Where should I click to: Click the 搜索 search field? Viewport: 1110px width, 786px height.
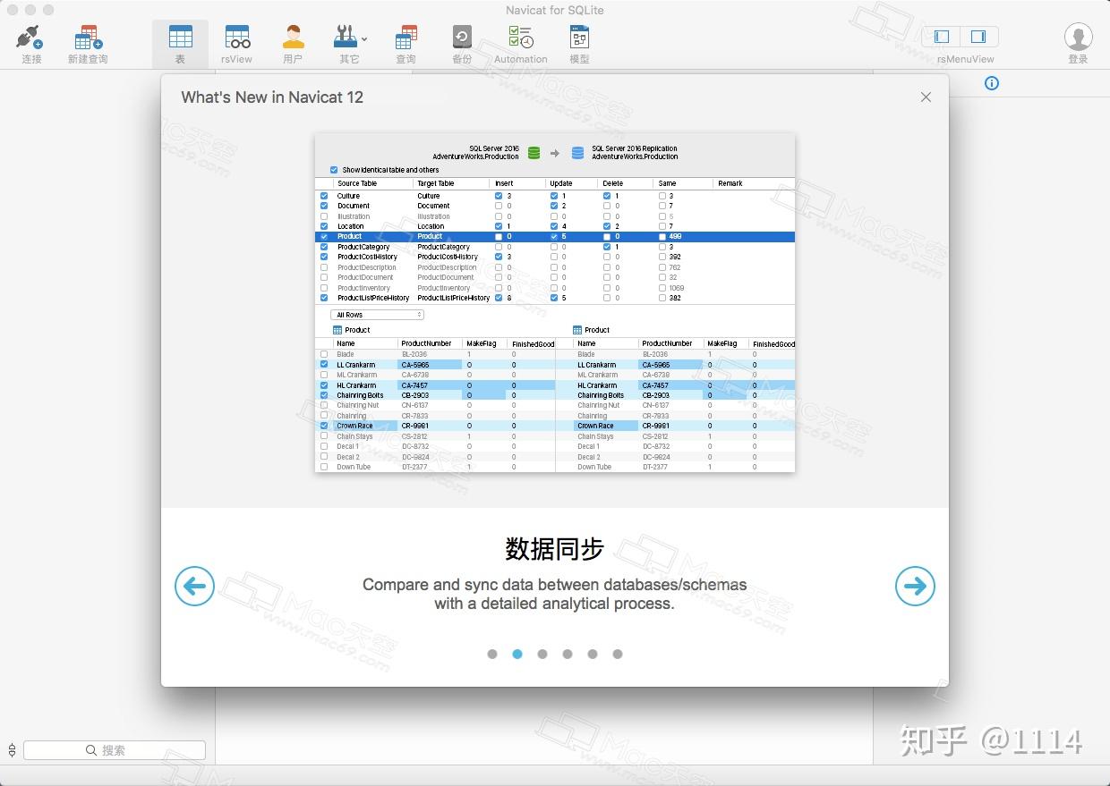tap(115, 750)
